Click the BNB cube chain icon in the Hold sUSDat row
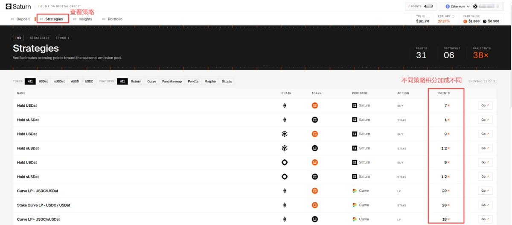The image size is (512, 225). tap(285, 148)
